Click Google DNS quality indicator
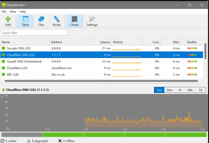This screenshot has height=143, width=209. (192, 48)
